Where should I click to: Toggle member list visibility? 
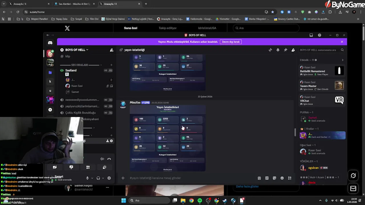[293, 50]
